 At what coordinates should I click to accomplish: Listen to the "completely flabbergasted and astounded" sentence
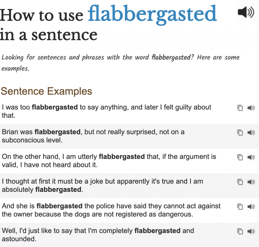251,231
